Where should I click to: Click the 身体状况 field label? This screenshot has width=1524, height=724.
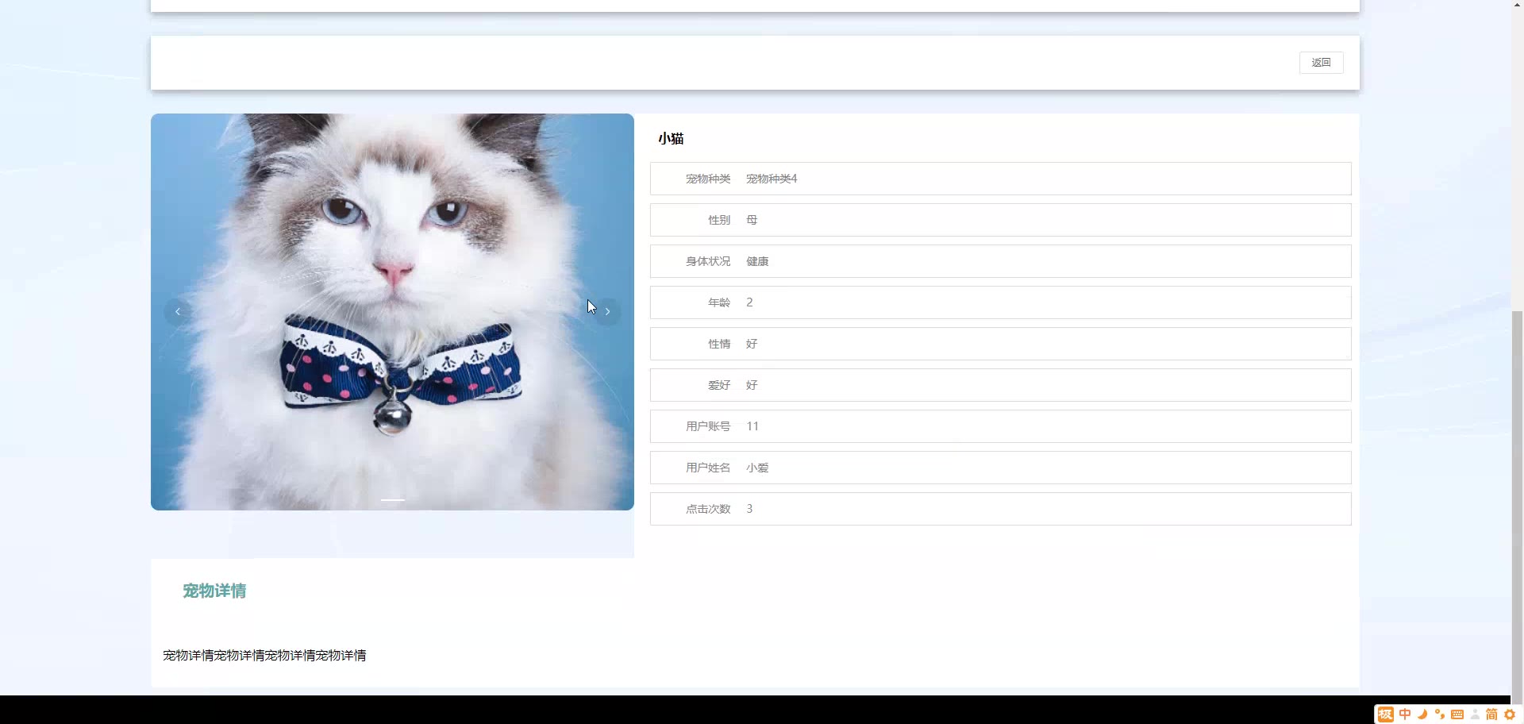coord(708,261)
